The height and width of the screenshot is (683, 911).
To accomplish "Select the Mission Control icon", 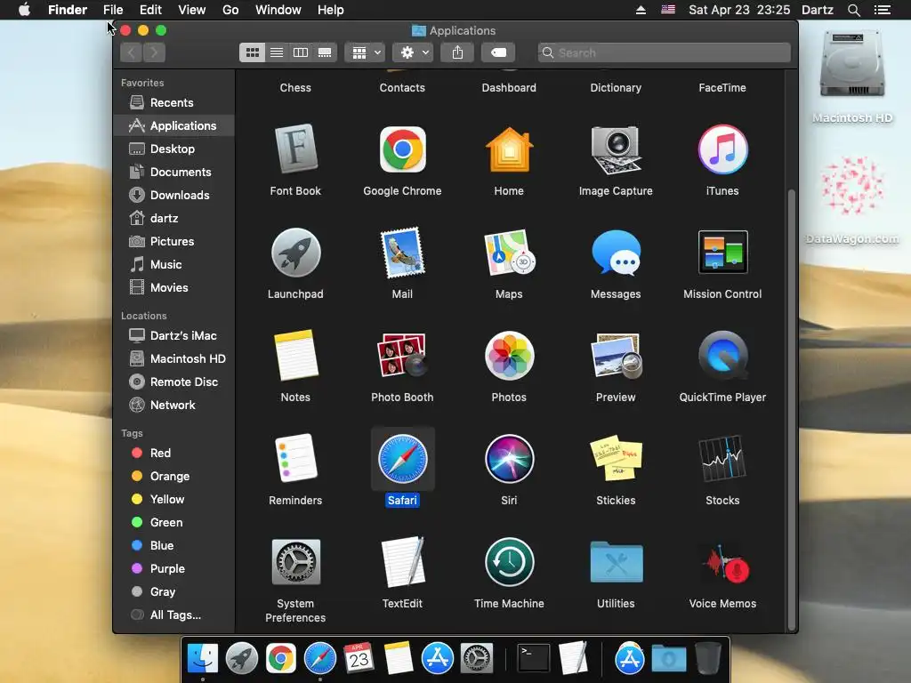I will click(722, 252).
